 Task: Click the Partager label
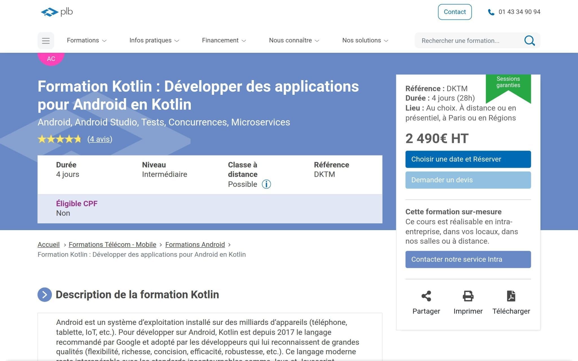pyautogui.click(x=426, y=311)
